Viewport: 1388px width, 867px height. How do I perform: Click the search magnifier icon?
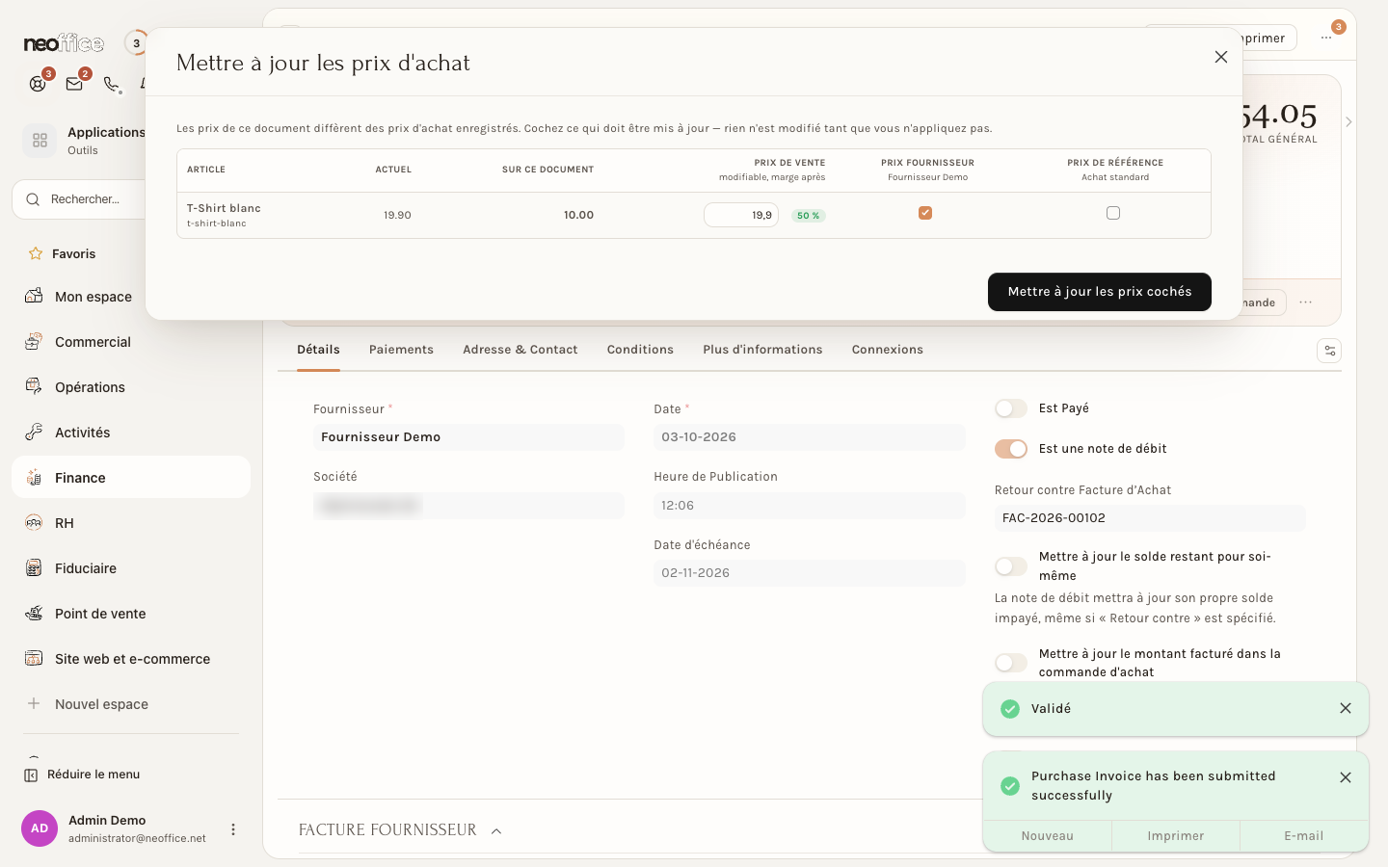(33, 199)
